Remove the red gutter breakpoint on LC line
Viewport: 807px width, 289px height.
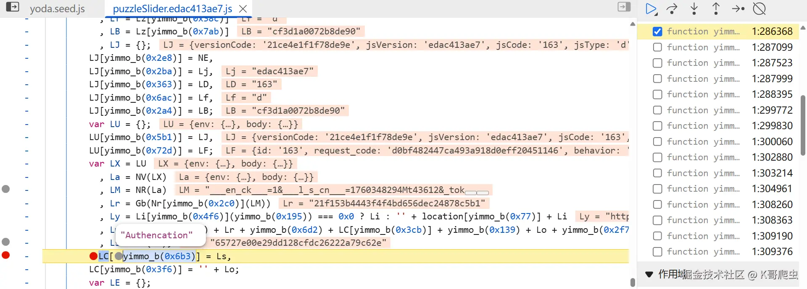pos(6,255)
